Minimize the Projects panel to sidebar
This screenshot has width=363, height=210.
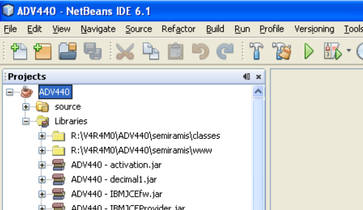[x=246, y=76]
